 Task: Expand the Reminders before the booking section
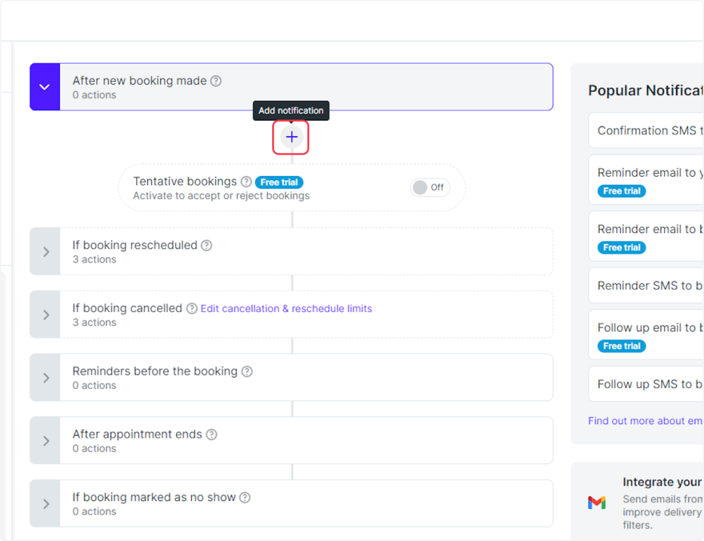pos(45,377)
